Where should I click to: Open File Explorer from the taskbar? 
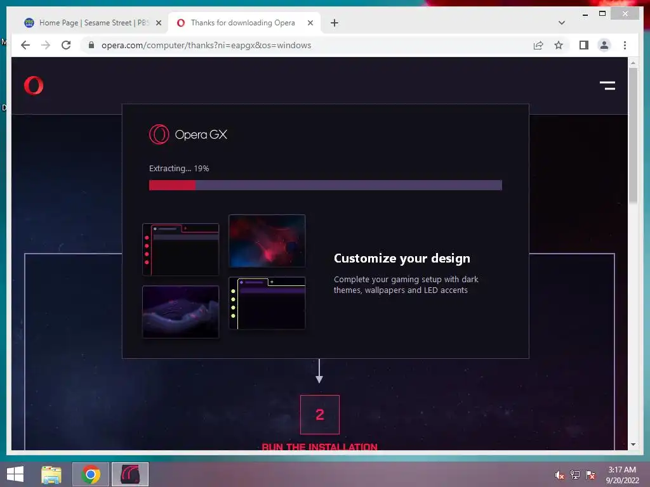tap(51, 474)
